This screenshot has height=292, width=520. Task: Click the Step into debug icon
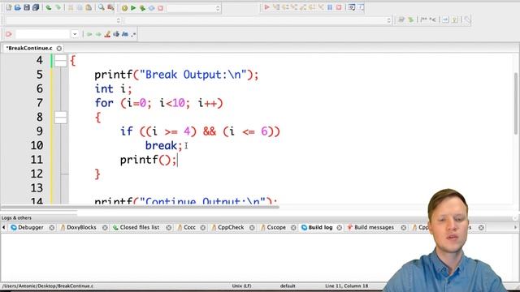click(294, 7)
